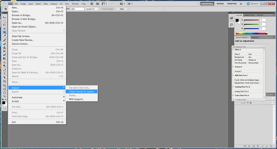Select the Spot Healing Brush tool

pyautogui.click(x=5, y=40)
